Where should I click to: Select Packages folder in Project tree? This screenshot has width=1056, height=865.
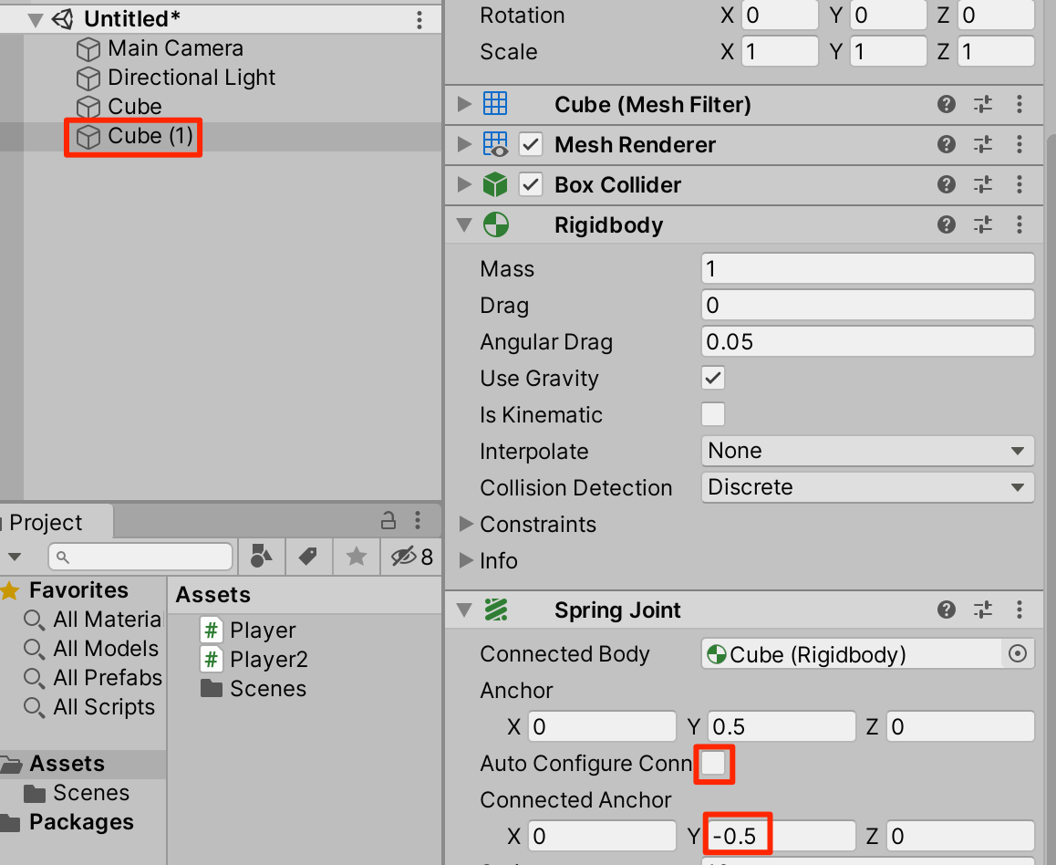point(67,822)
